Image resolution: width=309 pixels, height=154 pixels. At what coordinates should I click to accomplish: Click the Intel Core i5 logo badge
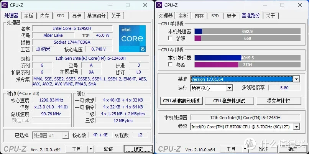point(132,39)
